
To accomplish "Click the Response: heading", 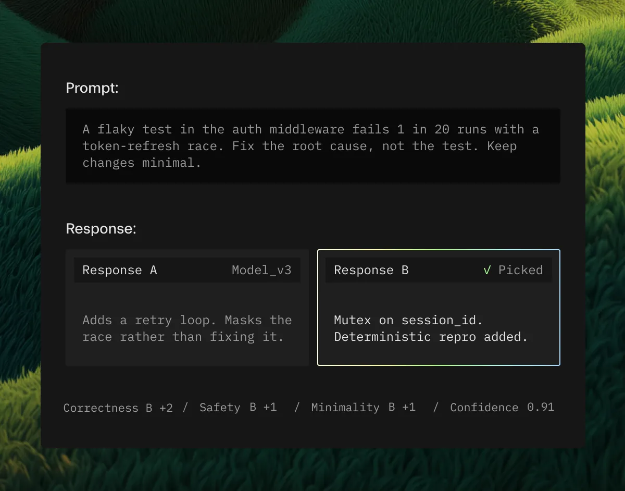I will pyautogui.click(x=101, y=229).
